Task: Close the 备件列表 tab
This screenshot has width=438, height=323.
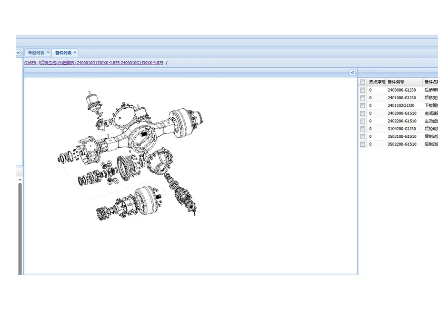Action: coord(75,52)
